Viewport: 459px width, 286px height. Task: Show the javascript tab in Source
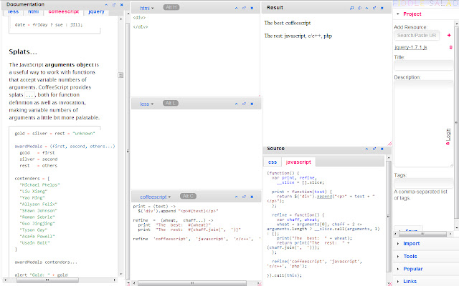pyautogui.click(x=298, y=162)
